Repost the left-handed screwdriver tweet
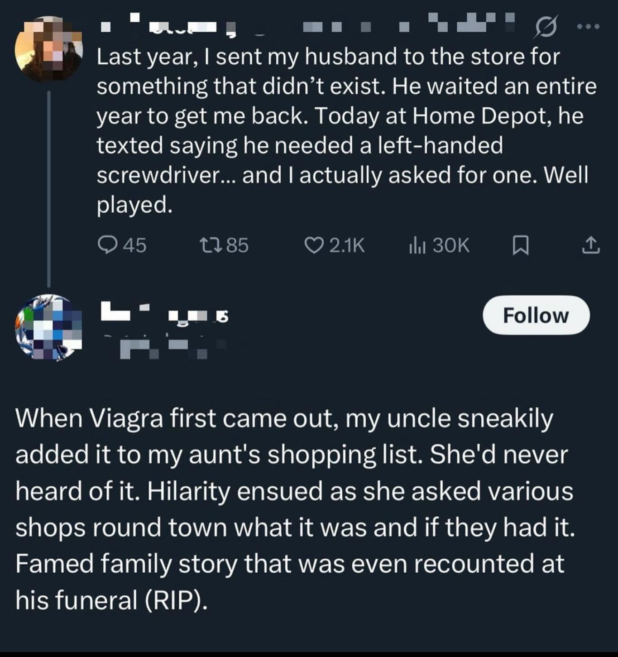The image size is (618, 657). [x=211, y=245]
